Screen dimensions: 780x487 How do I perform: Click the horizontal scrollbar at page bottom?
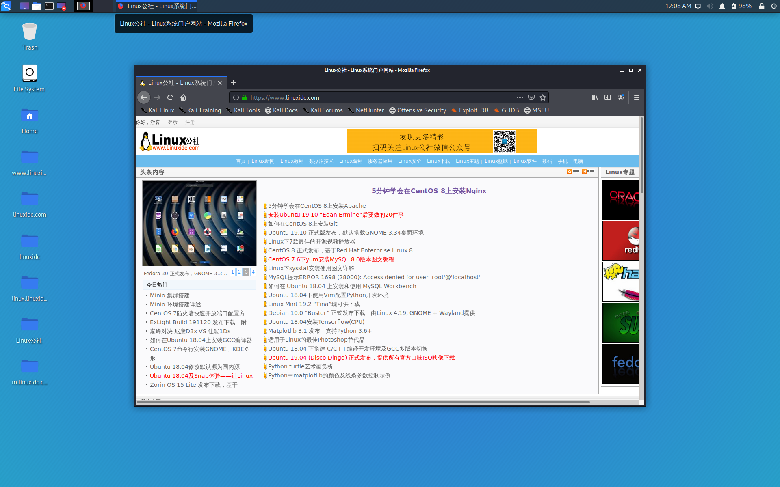(x=363, y=402)
